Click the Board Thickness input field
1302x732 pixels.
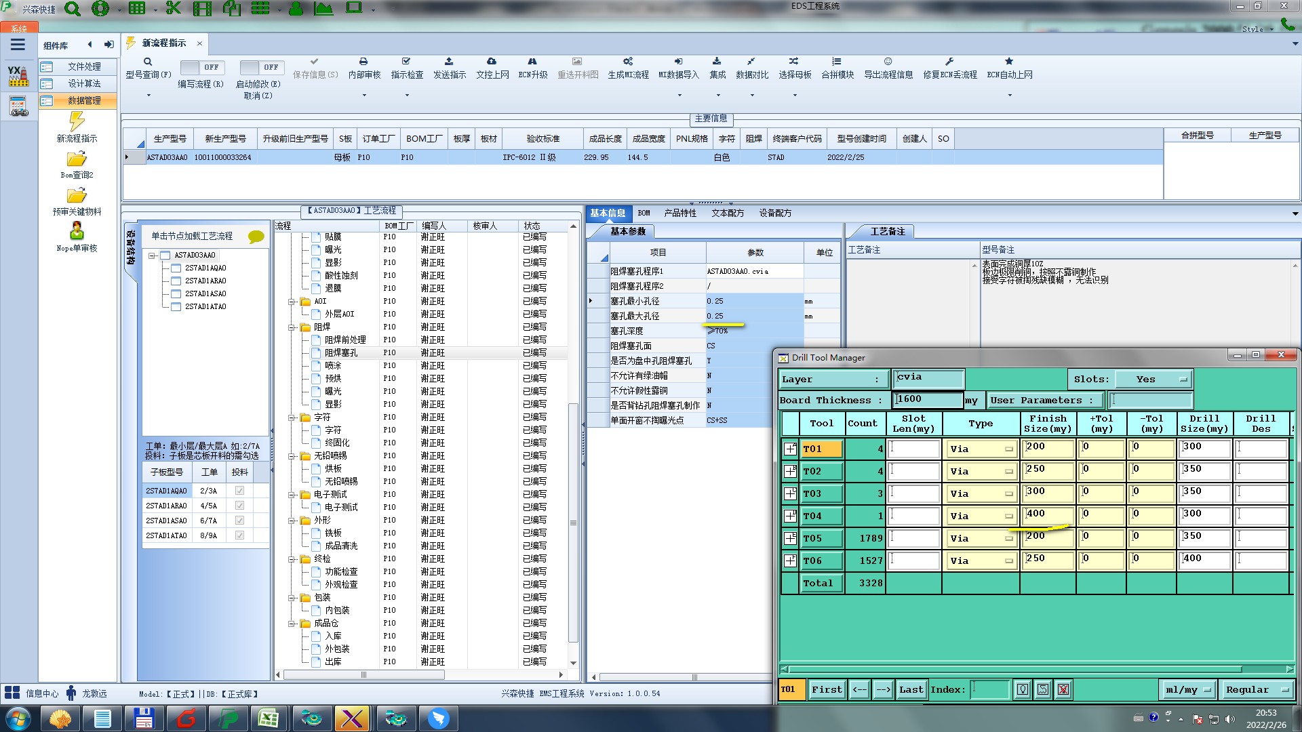928,400
